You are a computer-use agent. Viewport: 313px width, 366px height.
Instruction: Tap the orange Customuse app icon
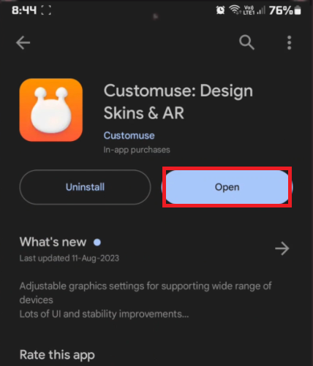(51, 110)
